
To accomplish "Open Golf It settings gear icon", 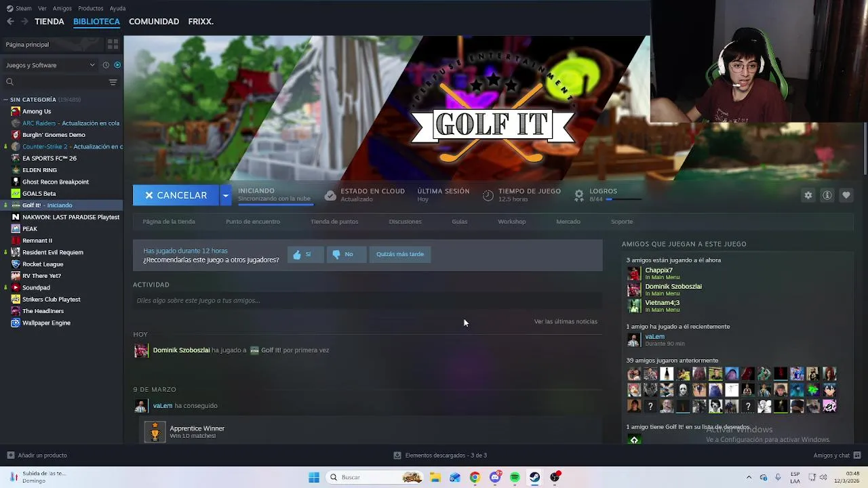I will [808, 195].
